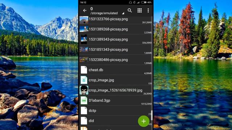232x130 pixels.
Task: Expand the /storage/emulated path dropdown
Action: [123, 13]
